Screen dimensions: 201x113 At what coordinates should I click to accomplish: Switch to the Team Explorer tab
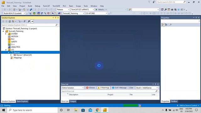(x=22, y=101)
